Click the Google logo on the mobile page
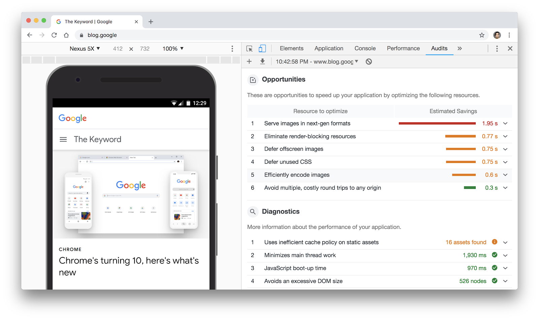The image size is (539, 320). (x=72, y=118)
